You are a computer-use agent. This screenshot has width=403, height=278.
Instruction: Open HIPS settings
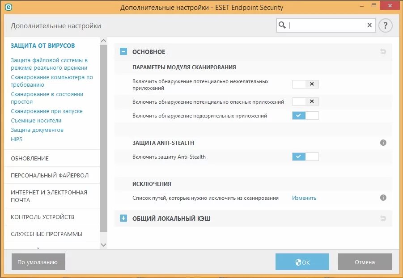coord(17,139)
